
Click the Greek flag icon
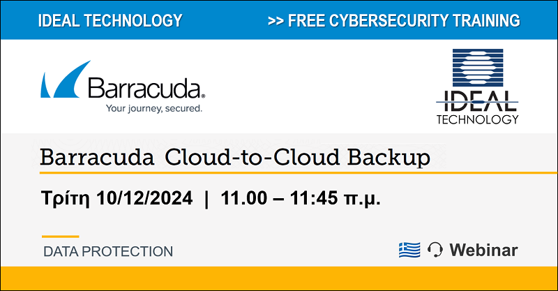(409, 250)
